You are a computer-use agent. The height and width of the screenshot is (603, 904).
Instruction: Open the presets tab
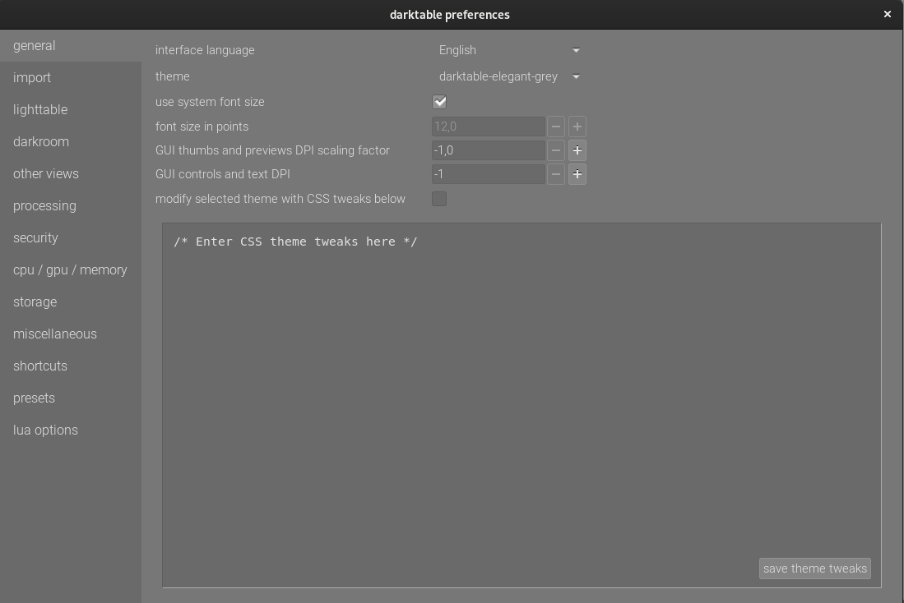[x=71, y=398]
